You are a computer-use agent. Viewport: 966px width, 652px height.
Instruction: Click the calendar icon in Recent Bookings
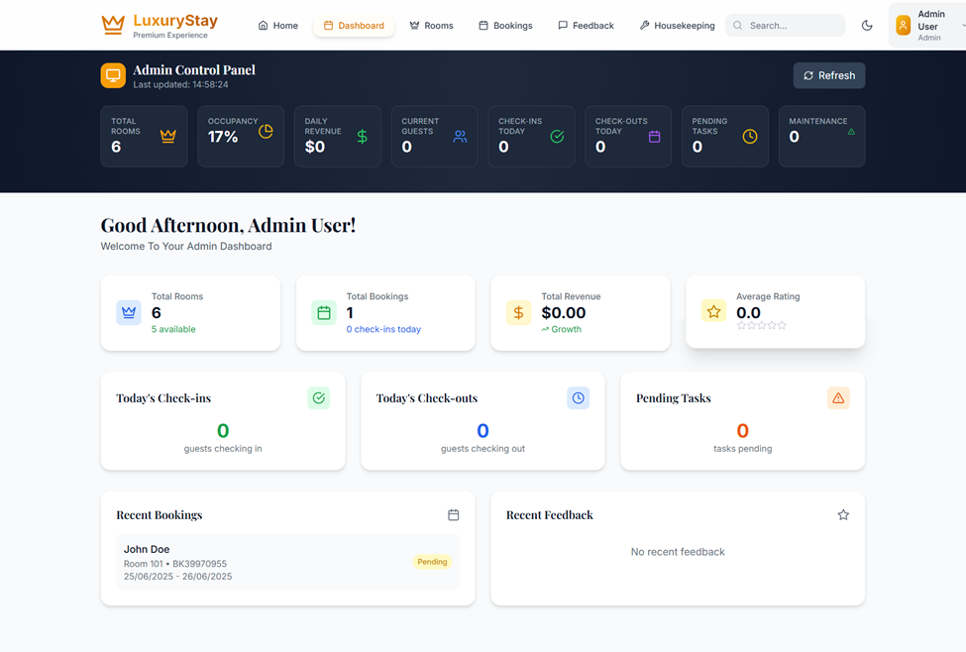pyautogui.click(x=454, y=515)
